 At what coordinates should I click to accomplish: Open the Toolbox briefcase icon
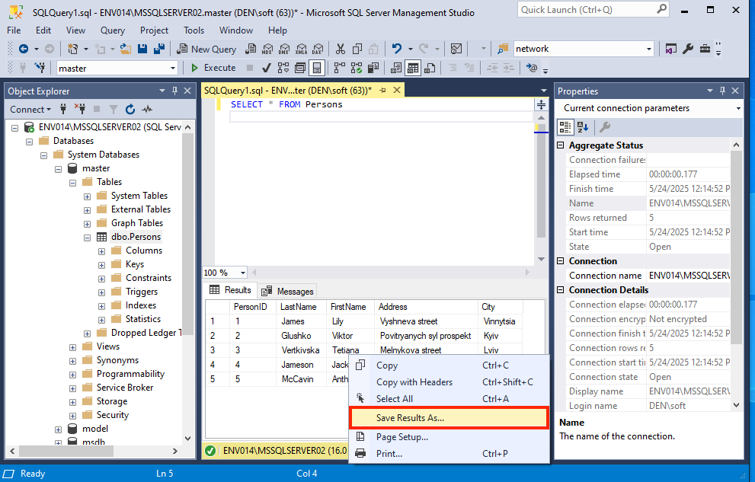[705, 49]
